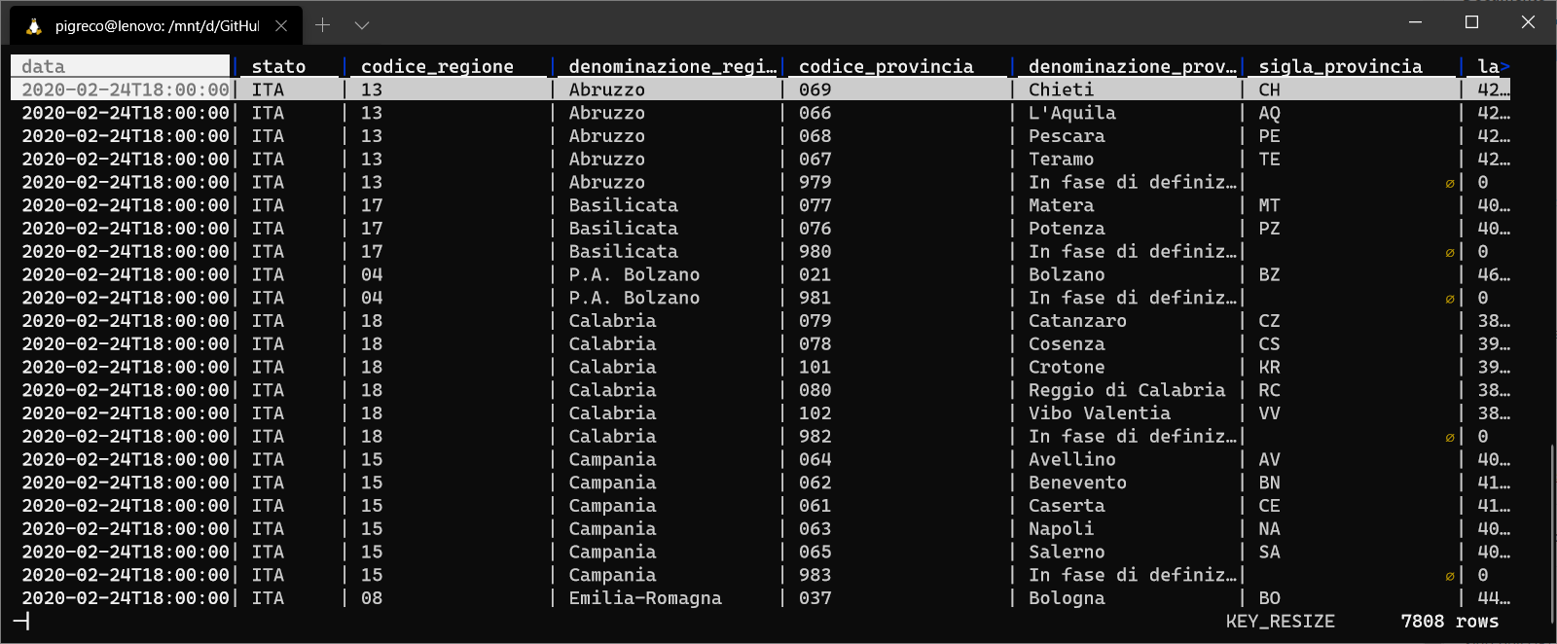Click the '7808 rows' status indicator
Viewport: 1557px width, 644px height.
pyautogui.click(x=1449, y=622)
